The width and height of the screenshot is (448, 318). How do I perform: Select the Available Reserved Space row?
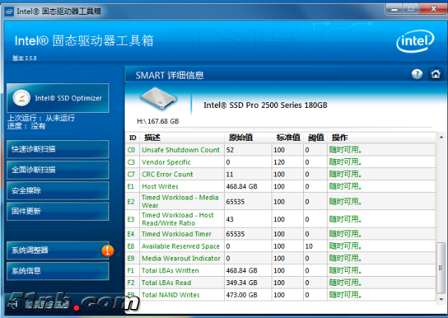[x=181, y=247]
